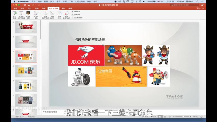Open the 排列 (Arrange) menu
The height and width of the screenshot is (122, 217).
(x=65, y=2)
